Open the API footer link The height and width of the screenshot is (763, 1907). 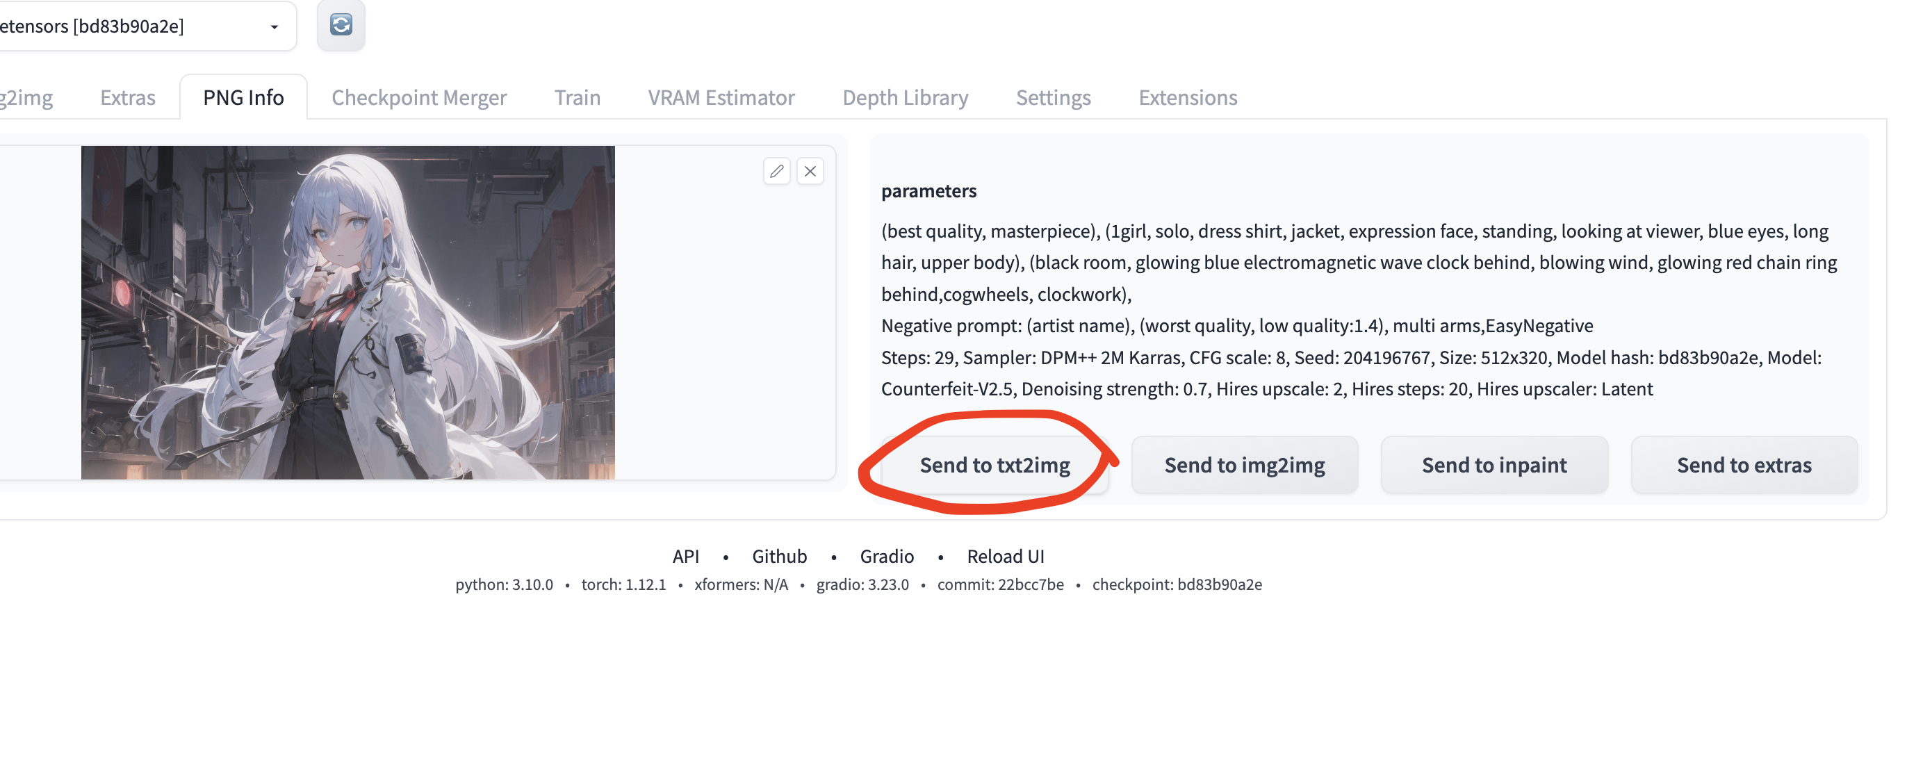pos(685,556)
